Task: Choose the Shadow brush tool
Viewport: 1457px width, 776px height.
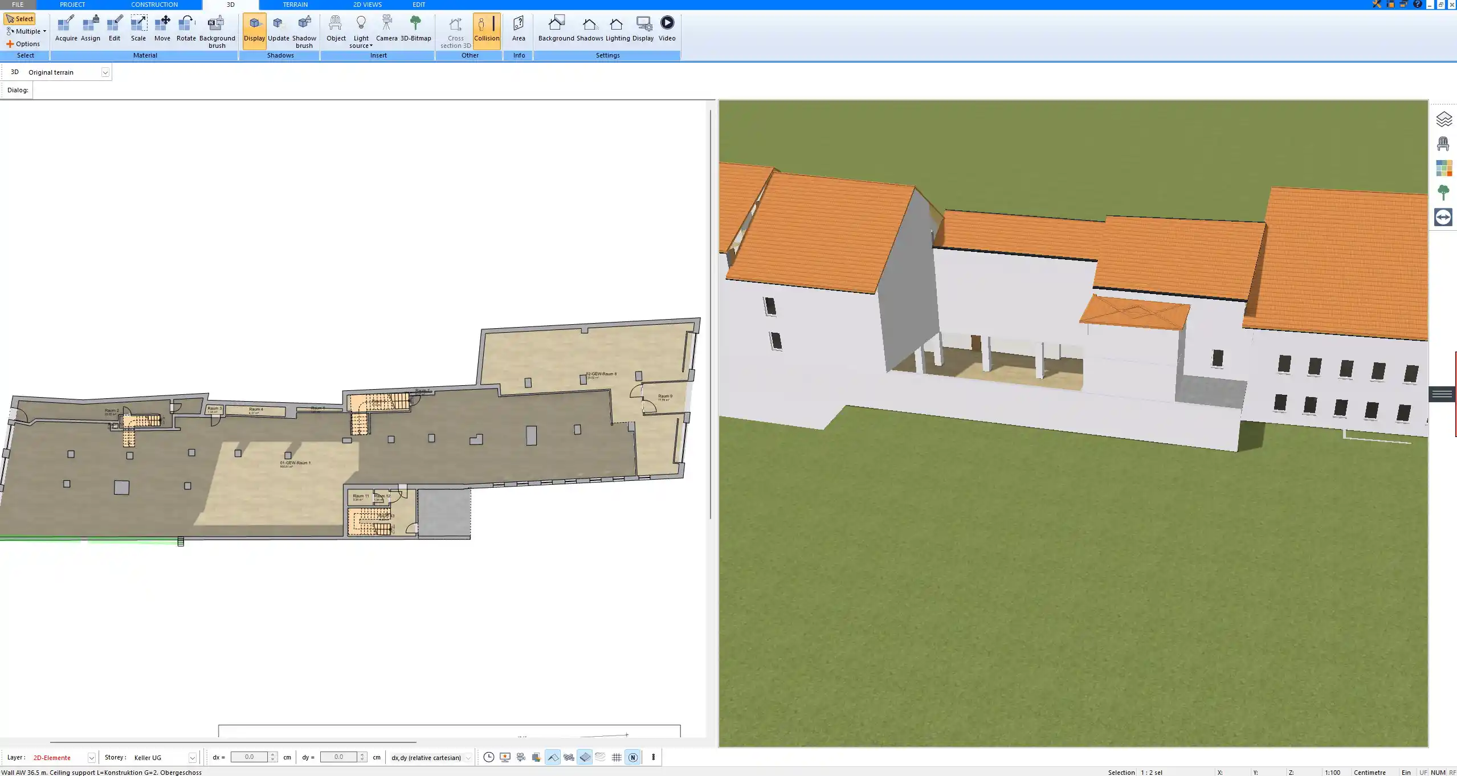Action: (x=304, y=31)
